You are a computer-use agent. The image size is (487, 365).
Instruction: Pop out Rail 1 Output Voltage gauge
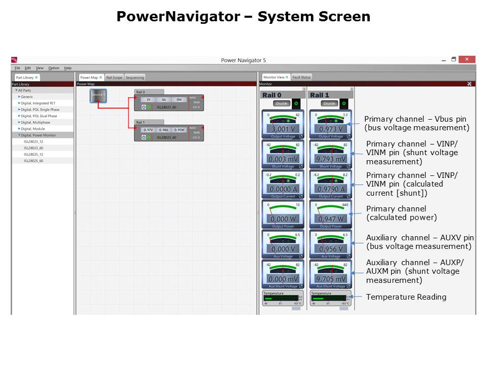[349, 136]
